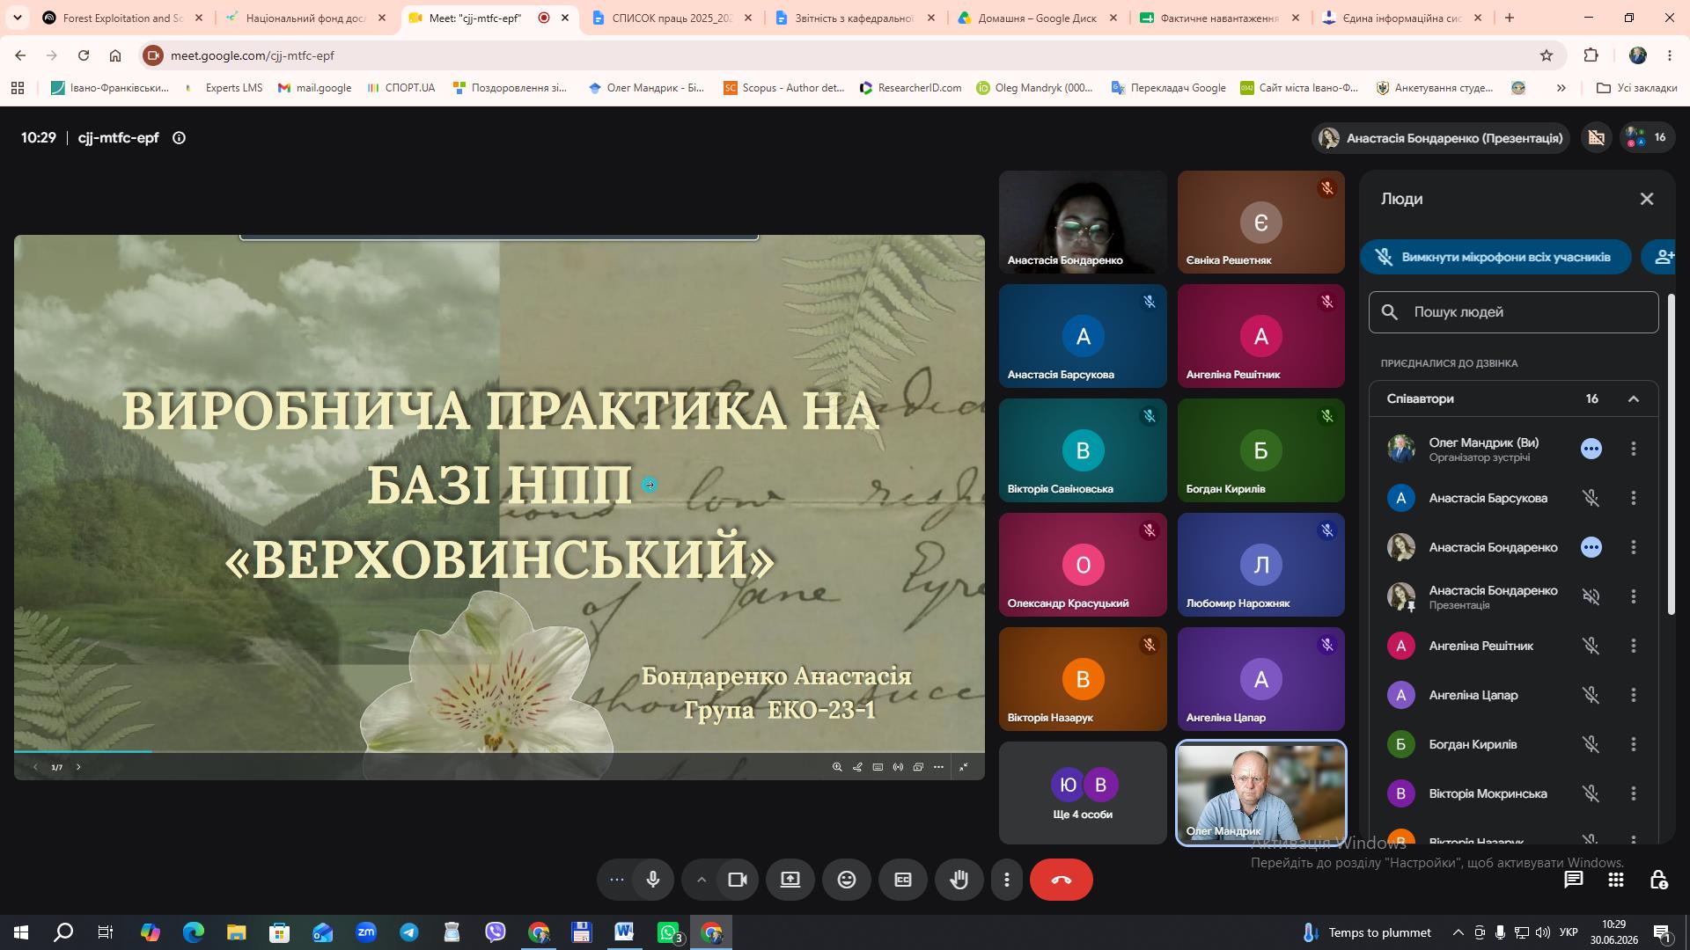1690x950 pixels.
Task: Switch to Домашня – Google Диск tab
Action: [1037, 18]
